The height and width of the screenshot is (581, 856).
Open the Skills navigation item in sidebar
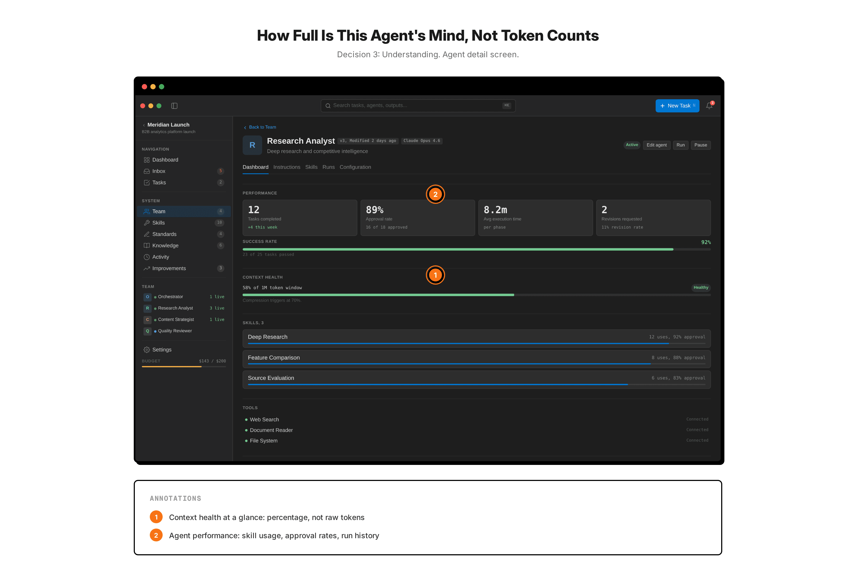point(184,223)
